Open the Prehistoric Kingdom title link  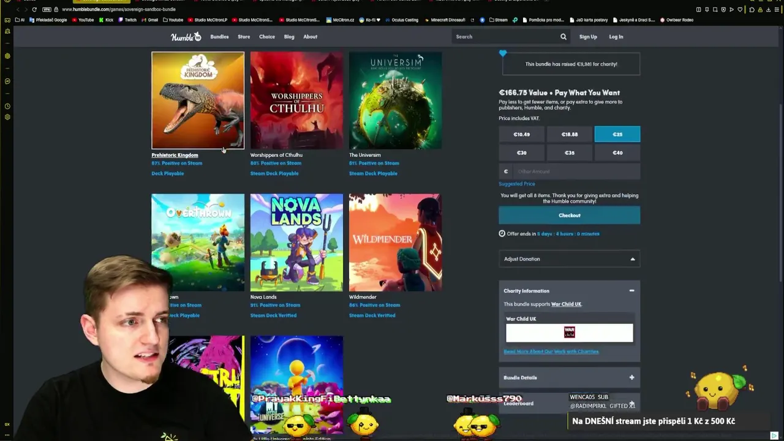point(175,155)
